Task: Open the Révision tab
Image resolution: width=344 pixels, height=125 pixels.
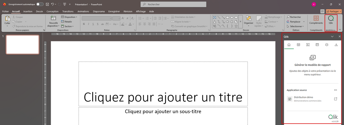Action: coord(128,11)
